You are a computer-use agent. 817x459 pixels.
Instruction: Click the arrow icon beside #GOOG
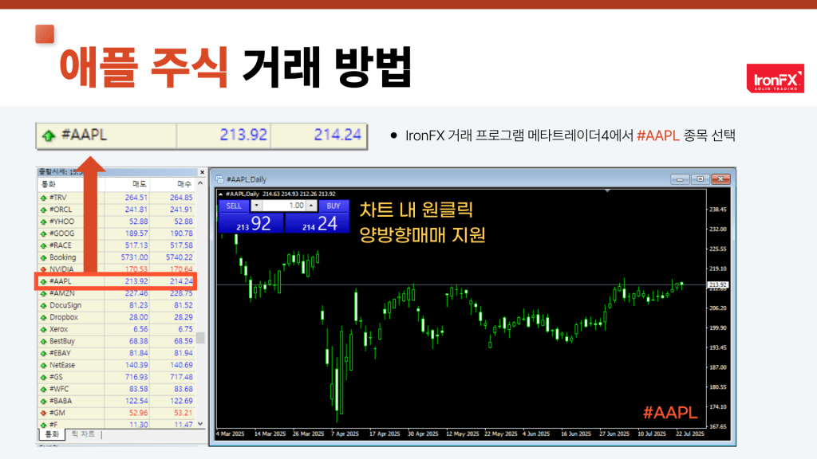[43, 233]
